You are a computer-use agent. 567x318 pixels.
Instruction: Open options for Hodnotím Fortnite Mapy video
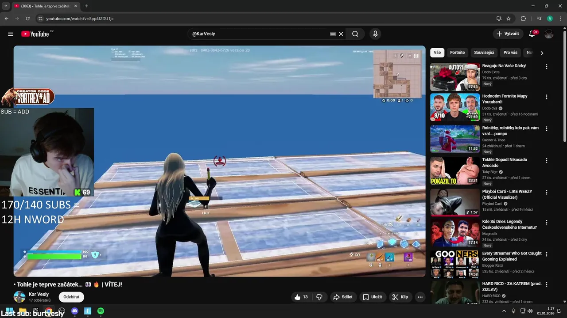(x=546, y=97)
